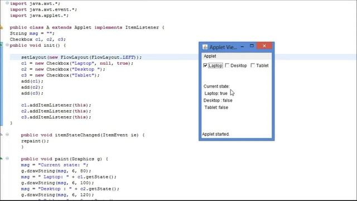
Task: Close the Applet Viewer window
Action: (264, 46)
